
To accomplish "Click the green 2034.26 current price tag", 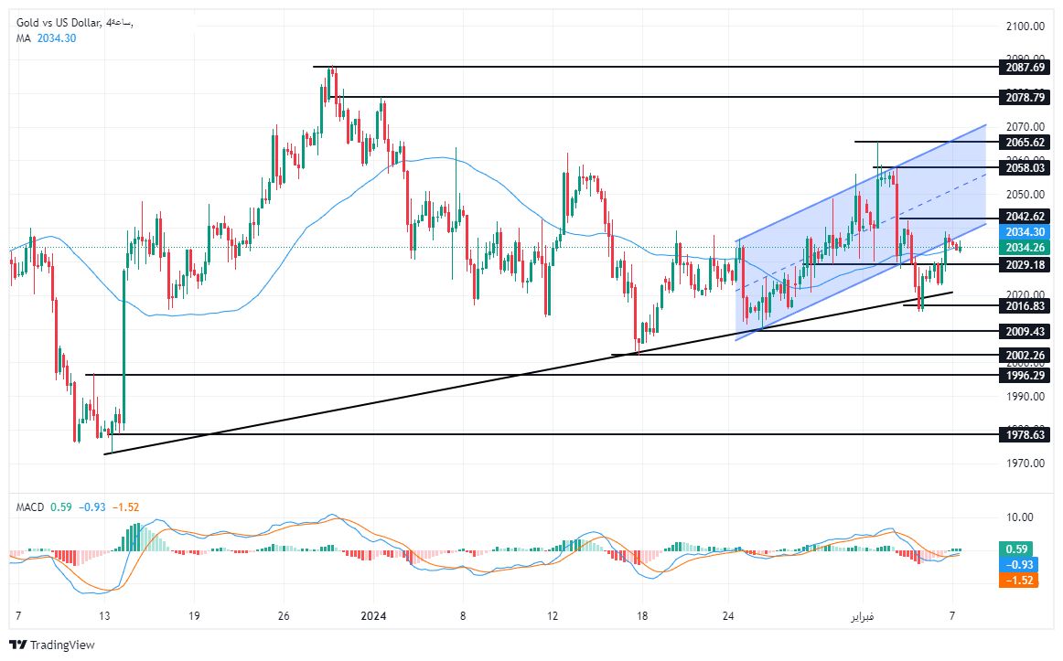I will (x=1025, y=248).
